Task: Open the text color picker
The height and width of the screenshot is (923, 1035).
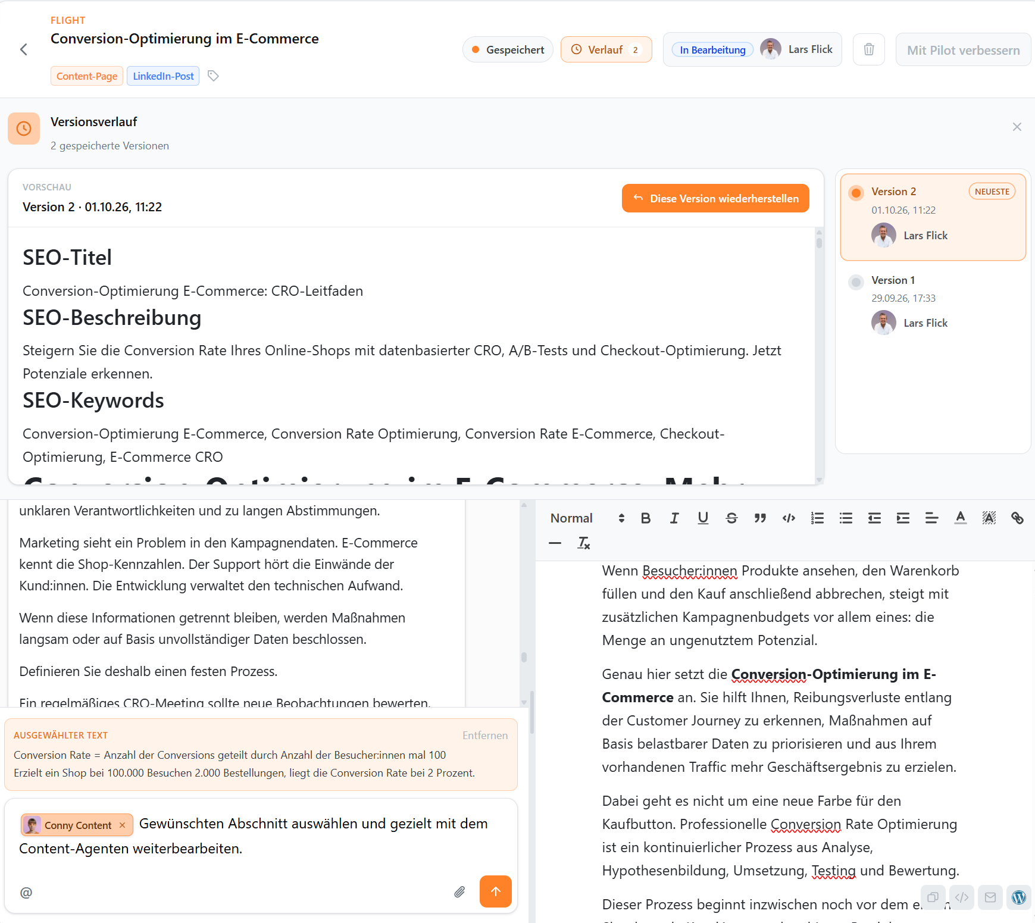Action: (960, 518)
